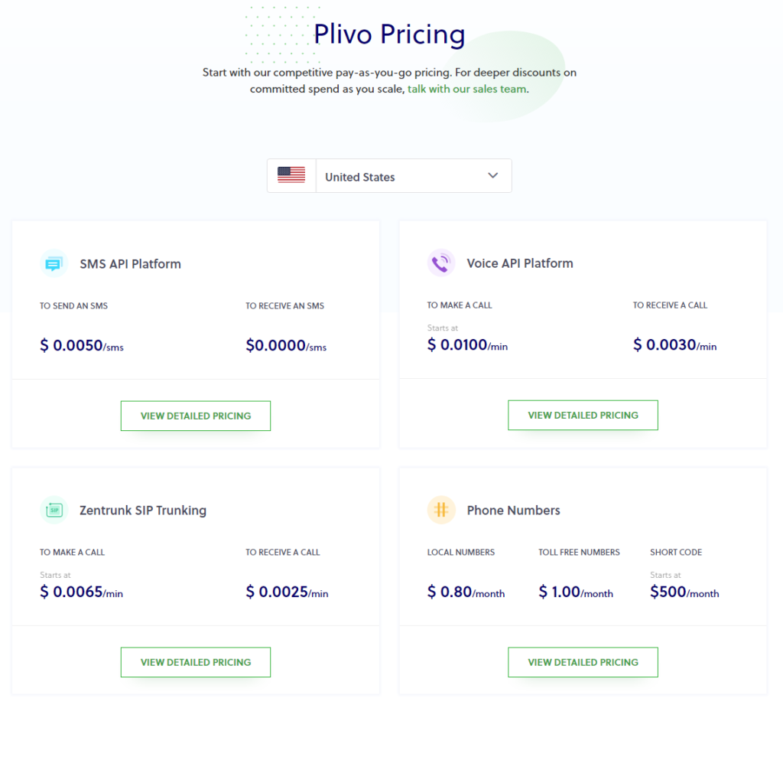Image resolution: width=783 pixels, height=757 pixels.
Task: Click the $500 short code price
Action: (x=684, y=592)
